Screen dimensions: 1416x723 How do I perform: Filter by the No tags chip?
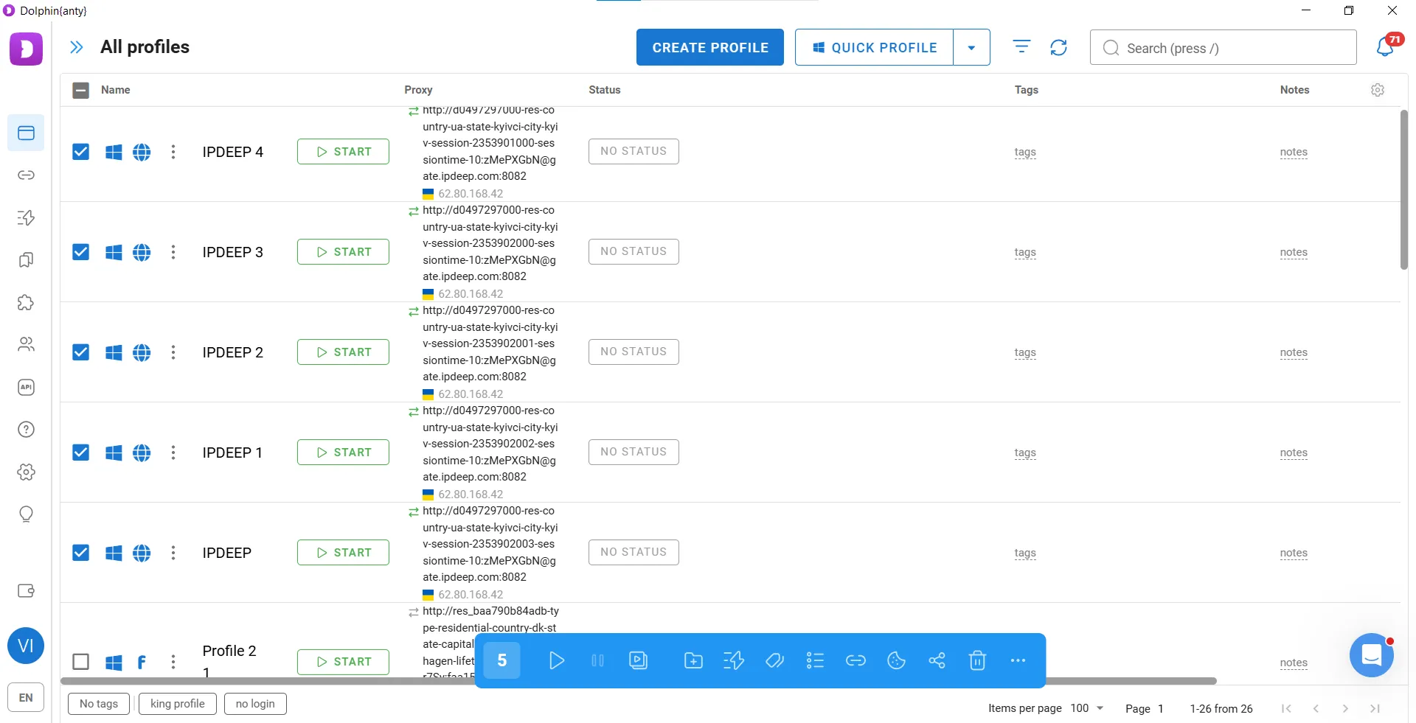pos(99,704)
